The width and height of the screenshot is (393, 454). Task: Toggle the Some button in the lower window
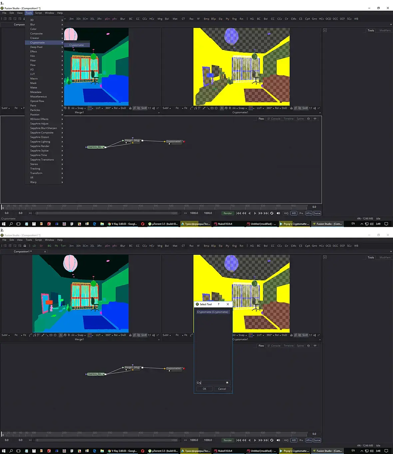point(317,440)
